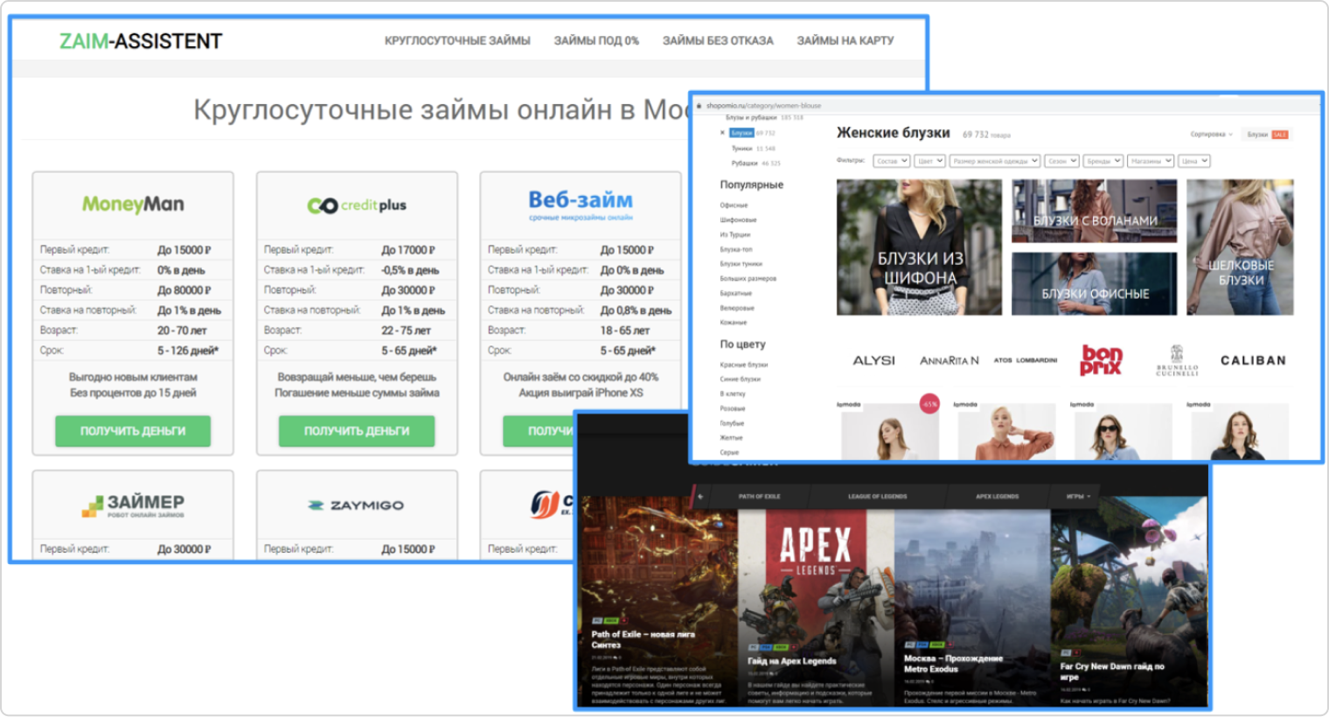Click the padlock icon in shop address bar

click(699, 106)
